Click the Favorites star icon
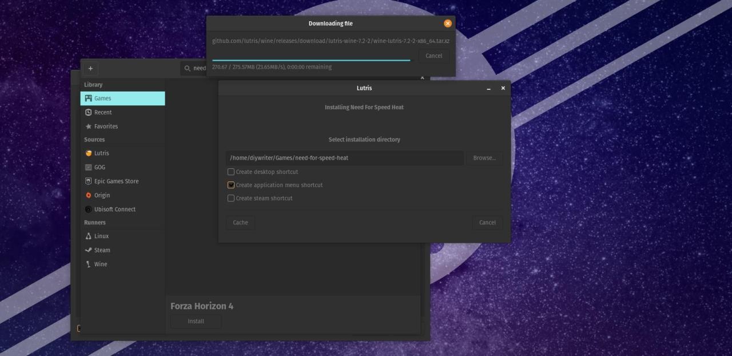The image size is (732, 356). (89, 126)
